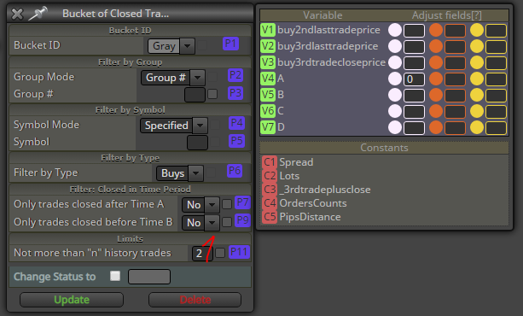Click the Update button
The image size is (523, 316).
pos(72,300)
